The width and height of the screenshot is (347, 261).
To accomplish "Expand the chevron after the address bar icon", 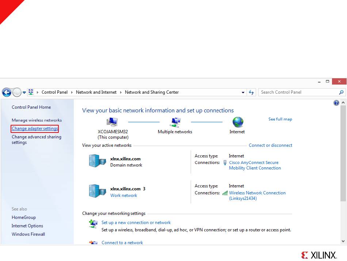I will tap(37, 92).
